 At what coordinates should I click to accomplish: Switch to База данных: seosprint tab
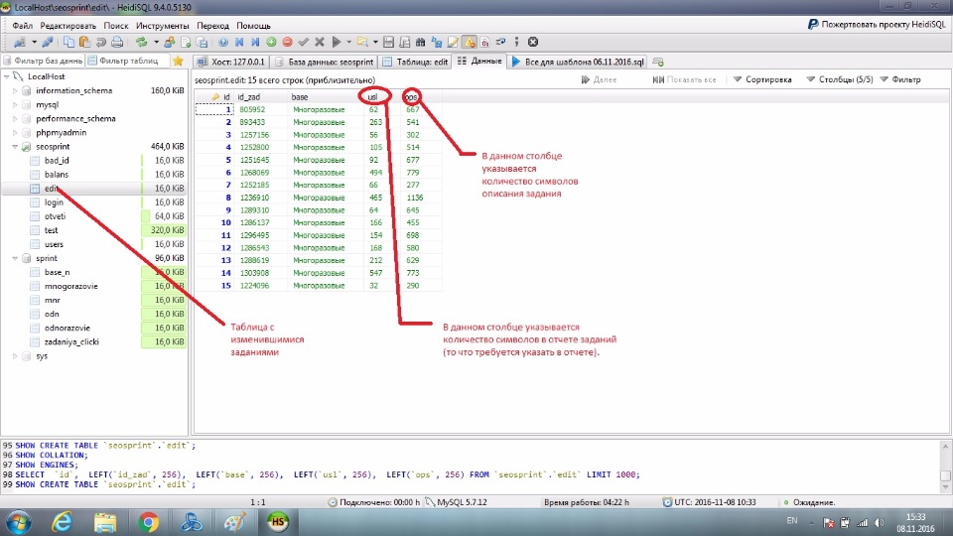pyautogui.click(x=324, y=62)
